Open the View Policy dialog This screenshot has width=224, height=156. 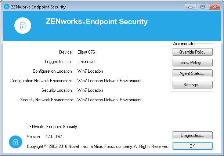(x=192, y=63)
